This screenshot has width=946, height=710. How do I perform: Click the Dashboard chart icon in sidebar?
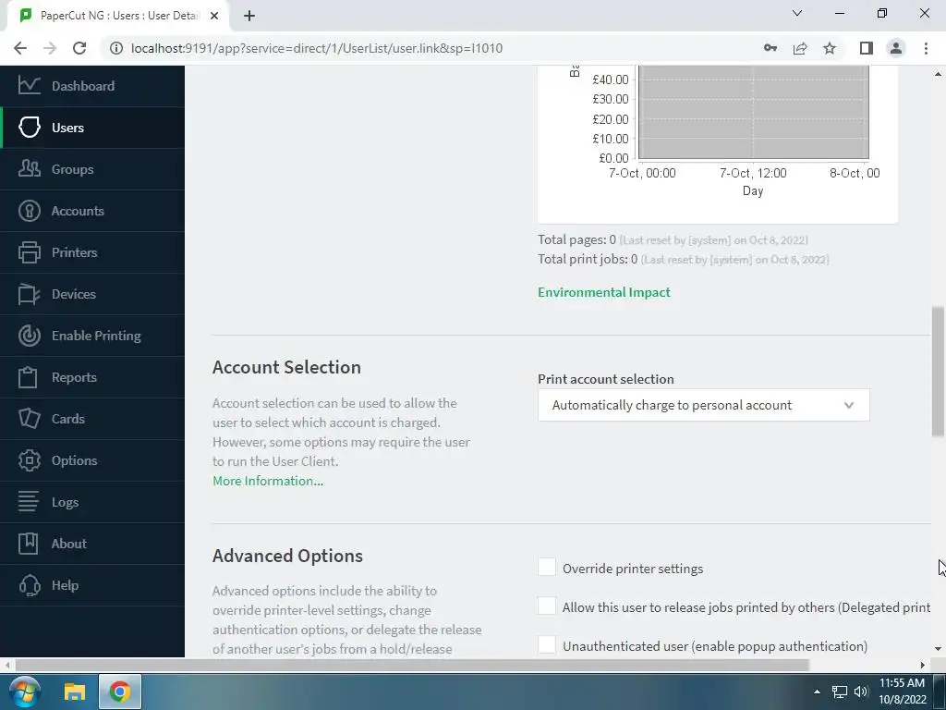[x=29, y=85]
